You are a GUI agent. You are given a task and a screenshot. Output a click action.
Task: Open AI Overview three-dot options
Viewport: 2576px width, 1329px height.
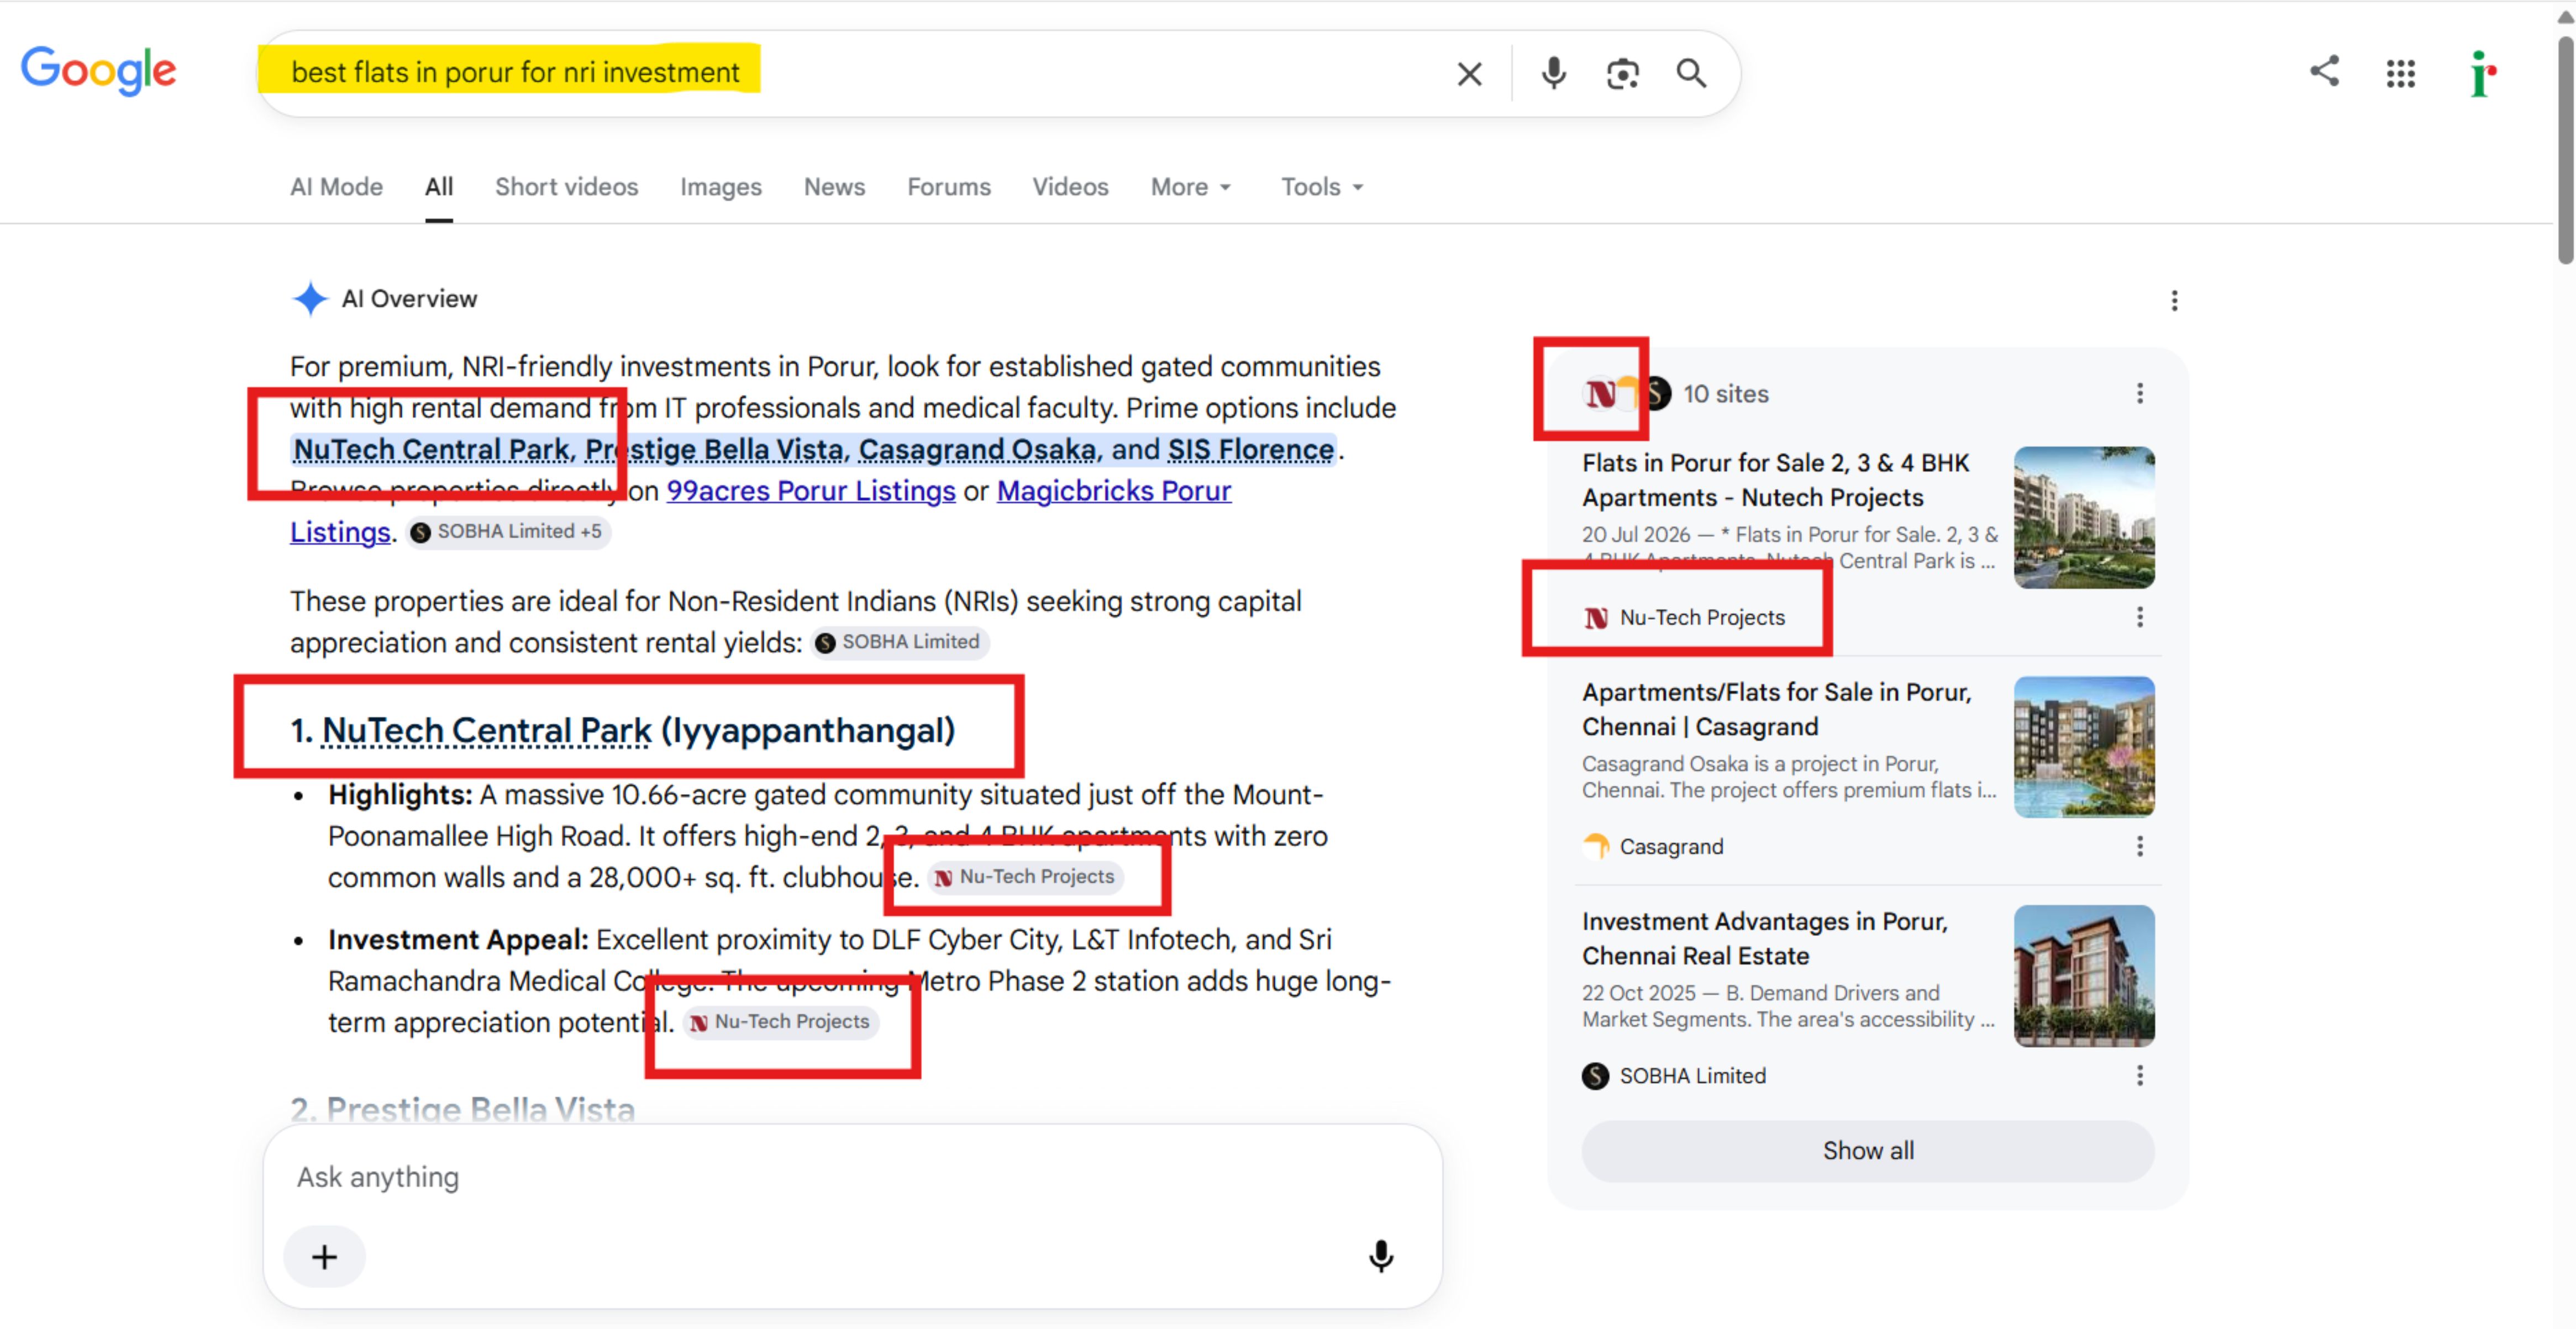[2174, 301]
